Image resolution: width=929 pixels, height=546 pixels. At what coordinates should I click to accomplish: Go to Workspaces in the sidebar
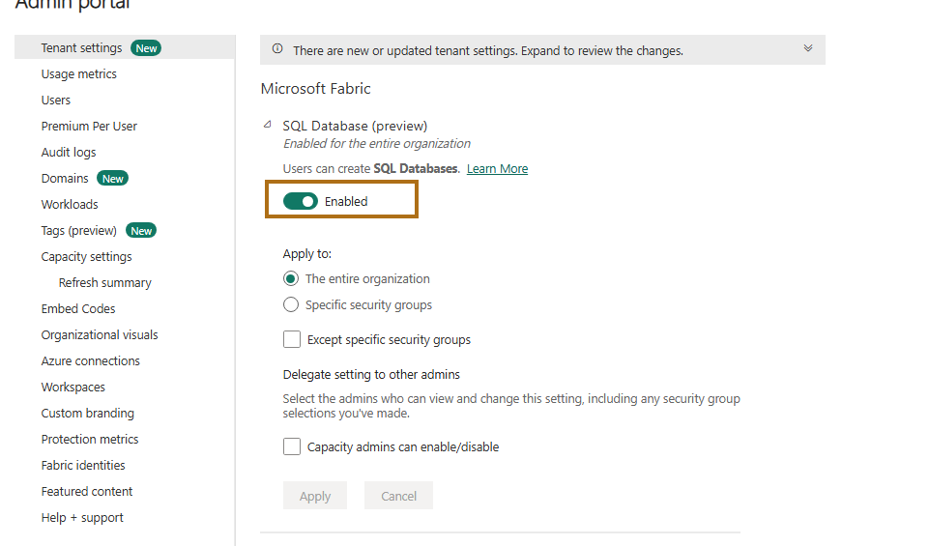point(73,387)
